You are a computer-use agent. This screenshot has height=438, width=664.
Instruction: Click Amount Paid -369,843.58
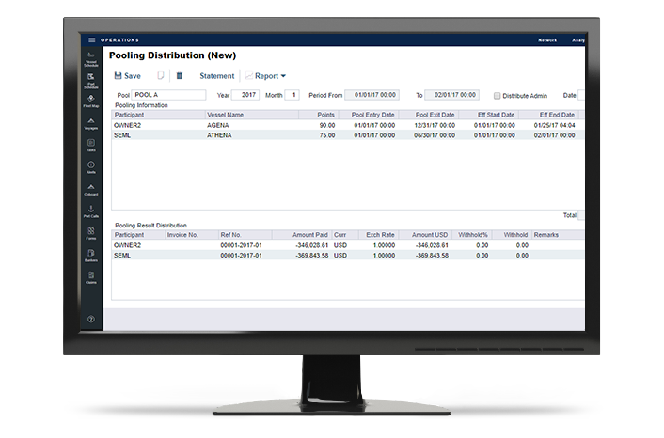pyautogui.click(x=311, y=256)
